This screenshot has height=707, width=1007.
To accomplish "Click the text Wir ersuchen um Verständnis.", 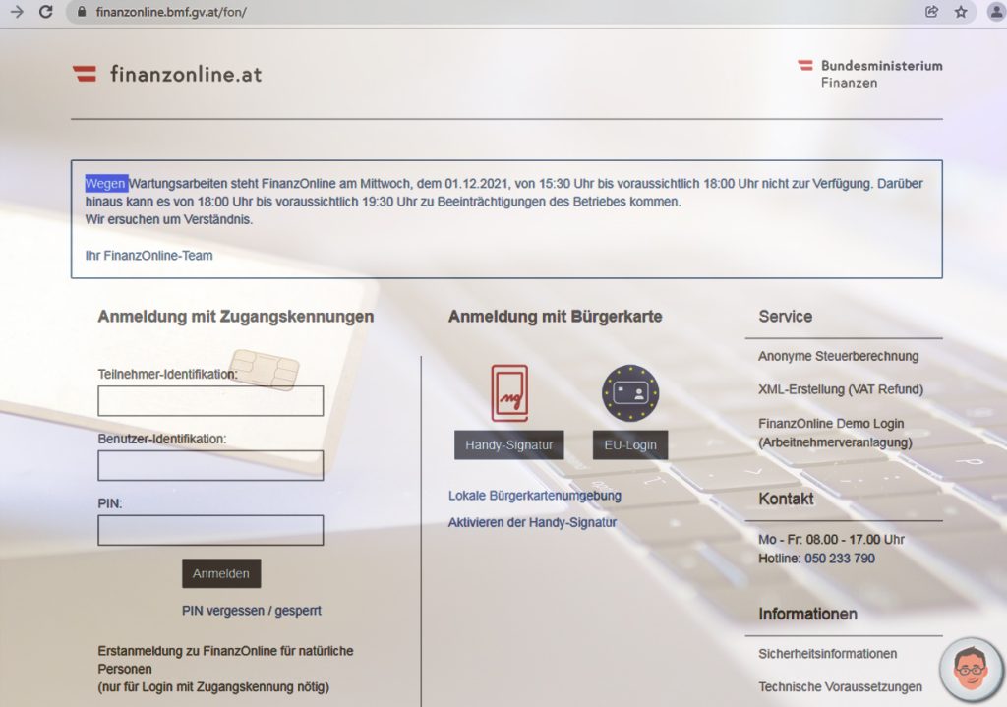I will point(169,219).
